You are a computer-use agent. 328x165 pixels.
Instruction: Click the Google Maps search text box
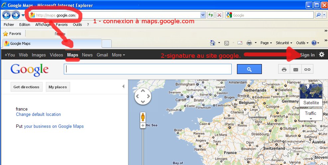[x=148, y=69]
